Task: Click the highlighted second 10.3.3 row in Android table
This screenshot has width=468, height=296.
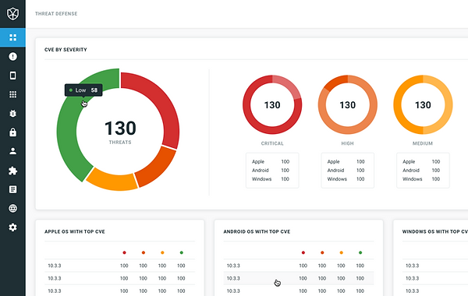Action: point(299,278)
